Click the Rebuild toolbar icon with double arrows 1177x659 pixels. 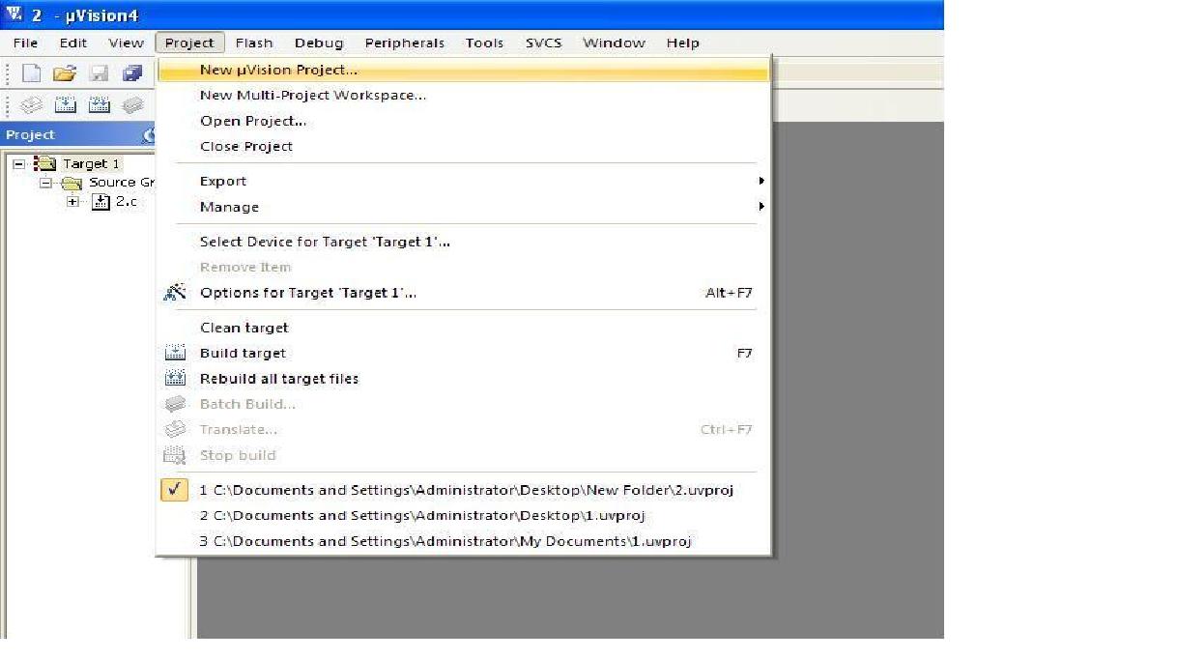pyautogui.click(x=100, y=105)
